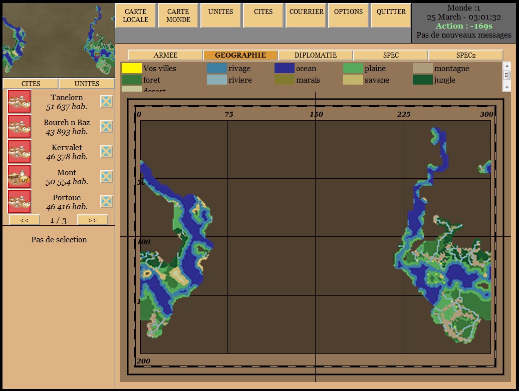The width and height of the screenshot is (519, 391).
Task: Click the rivage color swatch
Action: [217, 68]
